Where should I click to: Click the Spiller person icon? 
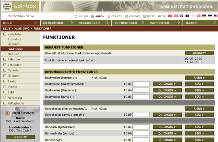point(76,16)
